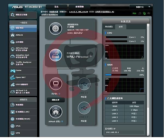Open LAN settings in sidebar

[23, 112]
